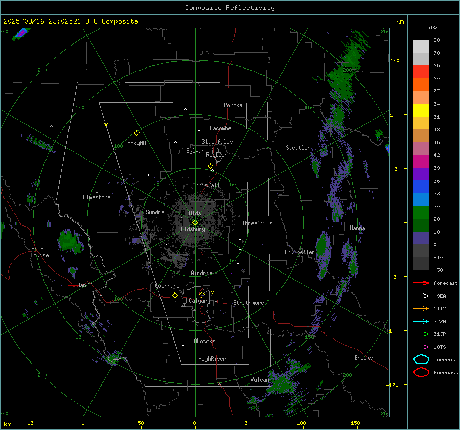Click the Cochrane label
Image resolution: width=460 pixels, height=430 pixels.
167,286
